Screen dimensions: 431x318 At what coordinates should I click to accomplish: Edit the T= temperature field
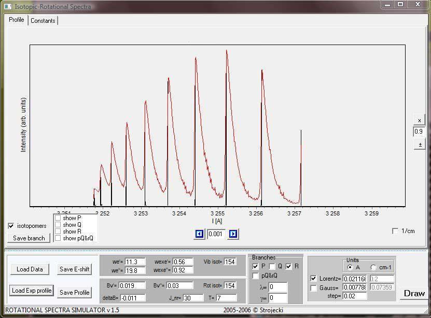227,298
